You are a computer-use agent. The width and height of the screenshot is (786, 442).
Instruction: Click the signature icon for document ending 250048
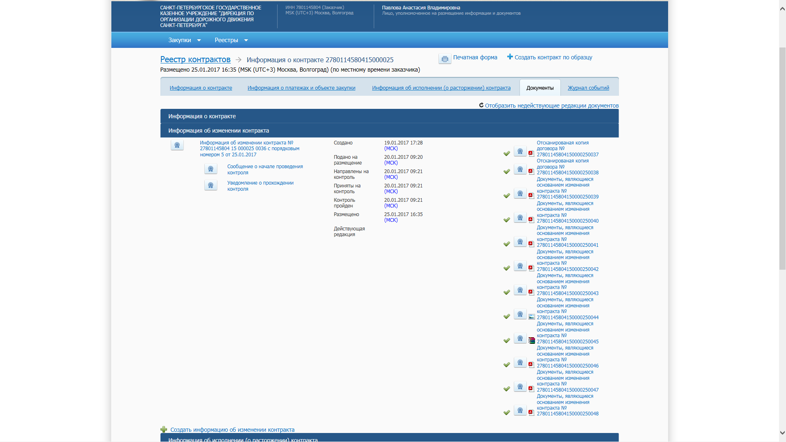520,410
